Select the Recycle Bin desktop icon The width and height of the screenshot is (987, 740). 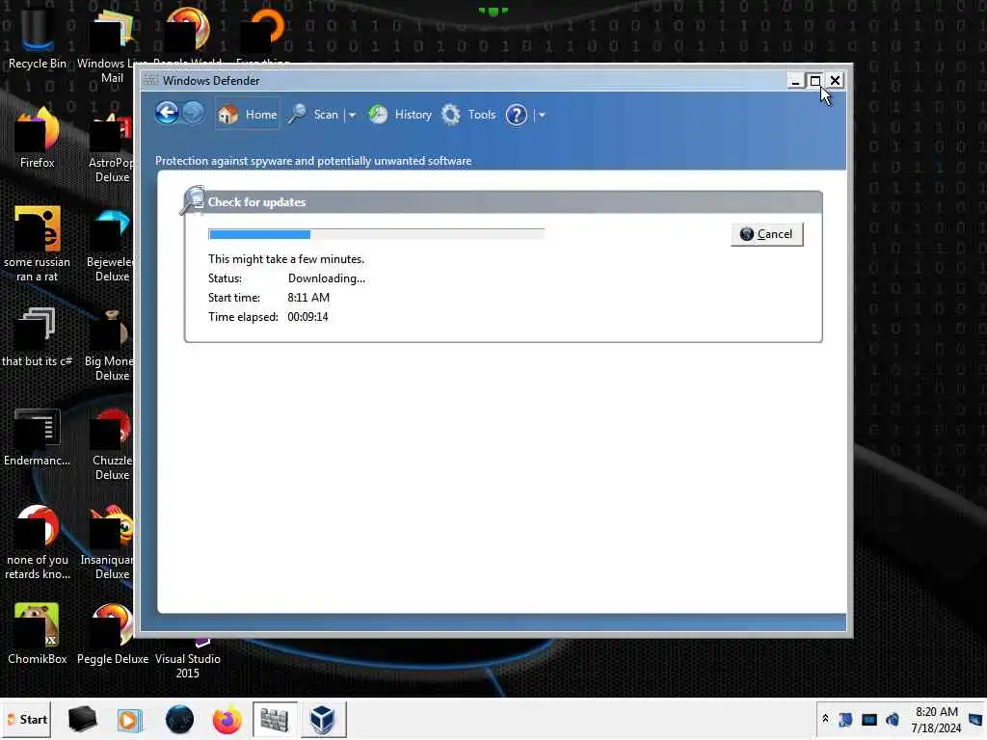pos(38,39)
